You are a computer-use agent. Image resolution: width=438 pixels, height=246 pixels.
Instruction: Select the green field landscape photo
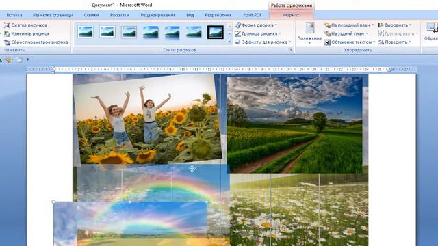point(294,124)
